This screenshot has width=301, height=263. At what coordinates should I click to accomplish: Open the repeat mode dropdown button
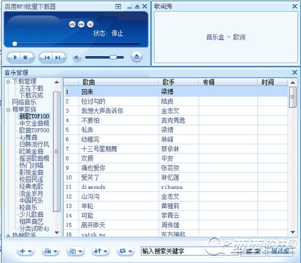(x=126, y=251)
